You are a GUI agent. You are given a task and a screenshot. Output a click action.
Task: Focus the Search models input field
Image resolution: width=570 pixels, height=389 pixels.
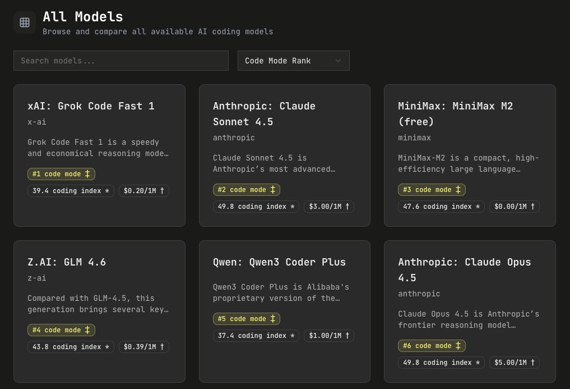click(121, 61)
